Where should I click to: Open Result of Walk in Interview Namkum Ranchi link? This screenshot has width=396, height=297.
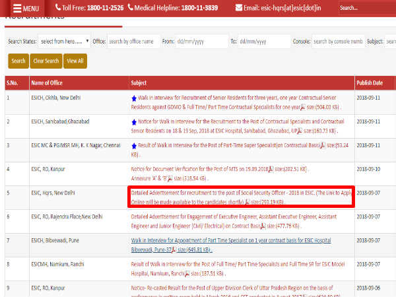click(x=238, y=269)
